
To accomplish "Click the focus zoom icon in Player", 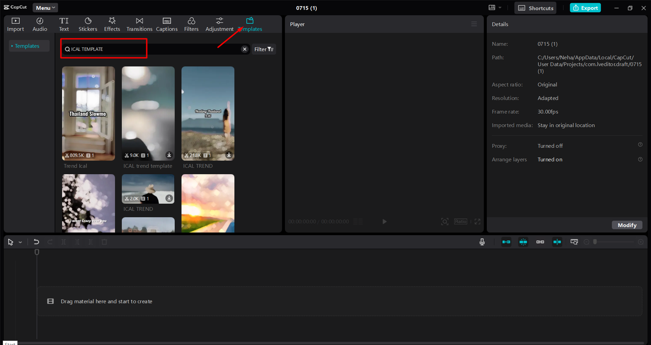I will click(x=445, y=222).
